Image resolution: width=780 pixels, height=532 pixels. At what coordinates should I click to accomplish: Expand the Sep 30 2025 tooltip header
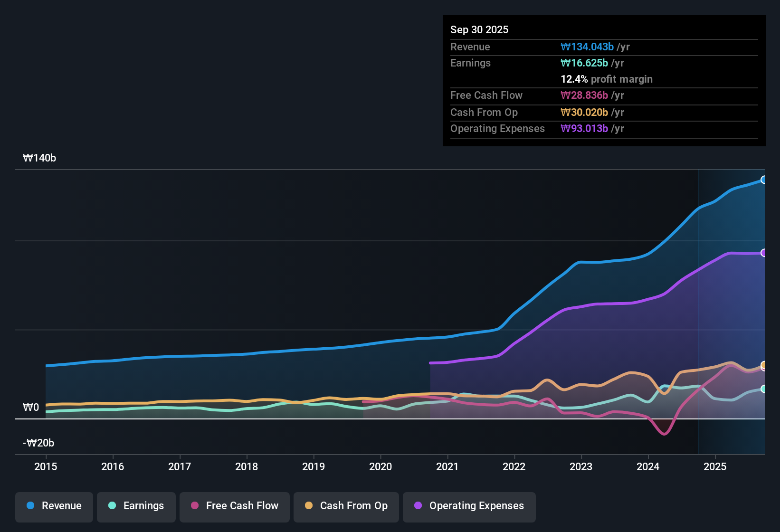tap(479, 29)
